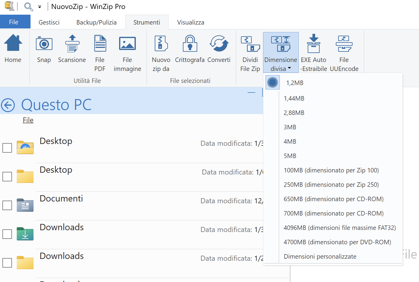Click the green Downloads folder icon
419x282 pixels.
(25, 234)
